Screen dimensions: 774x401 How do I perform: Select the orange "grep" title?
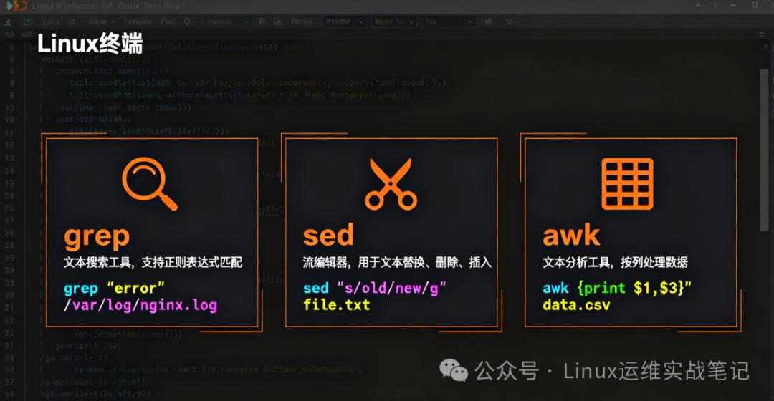tap(97, 237)
